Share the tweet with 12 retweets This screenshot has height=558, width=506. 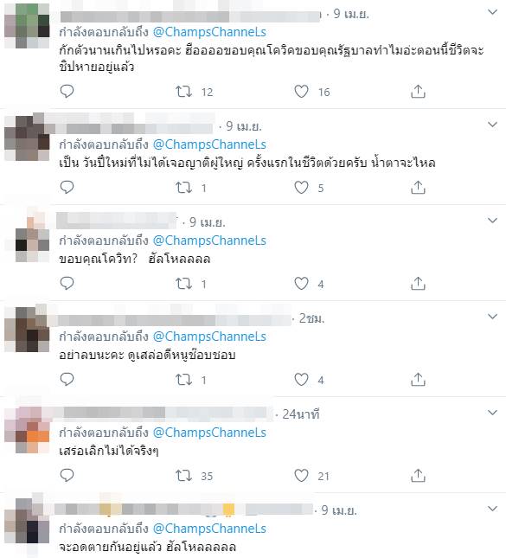(x=418, y=92)
